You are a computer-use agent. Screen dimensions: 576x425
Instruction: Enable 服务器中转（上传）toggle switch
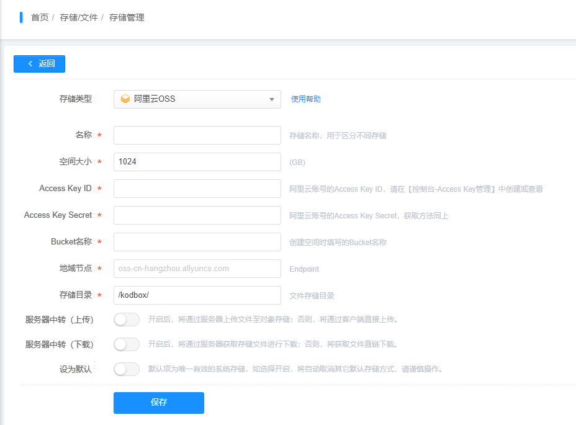tap(127, 320)
